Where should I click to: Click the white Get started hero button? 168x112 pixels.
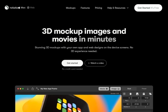(72, 63)
